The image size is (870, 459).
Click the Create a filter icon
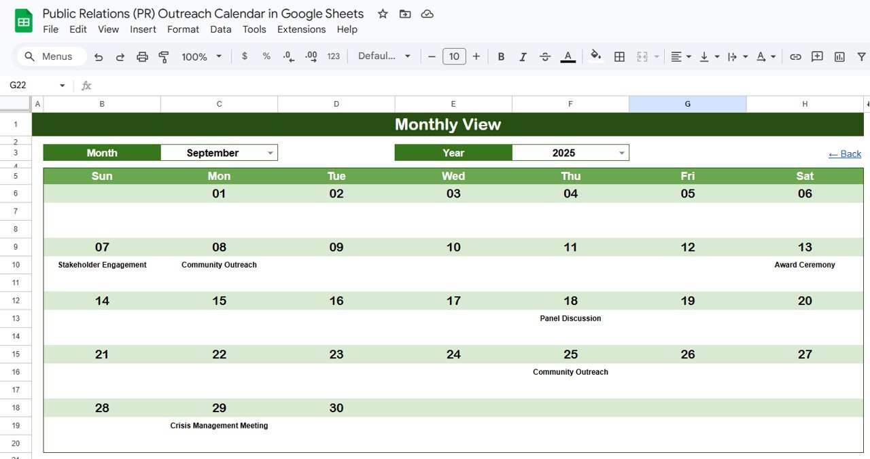tap(861, 56)
